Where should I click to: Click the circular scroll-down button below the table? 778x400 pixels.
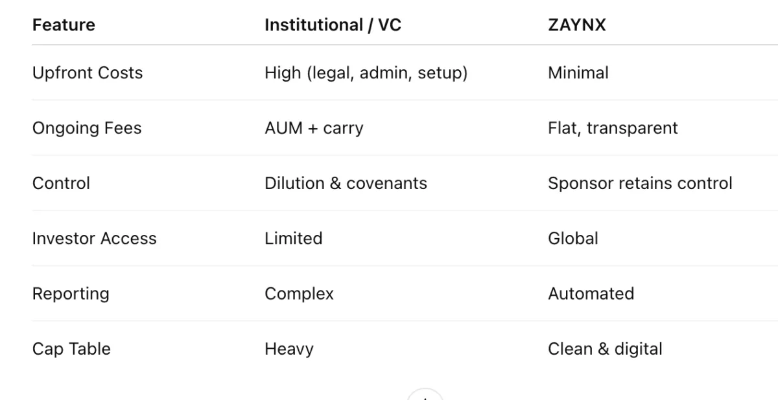424,395
